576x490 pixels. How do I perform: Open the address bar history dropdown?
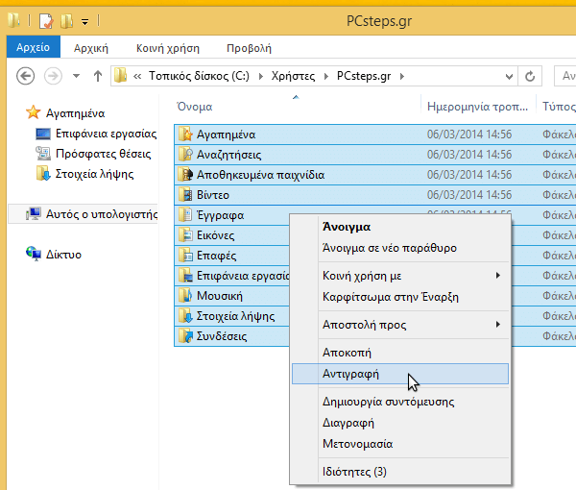click(509, 77)
